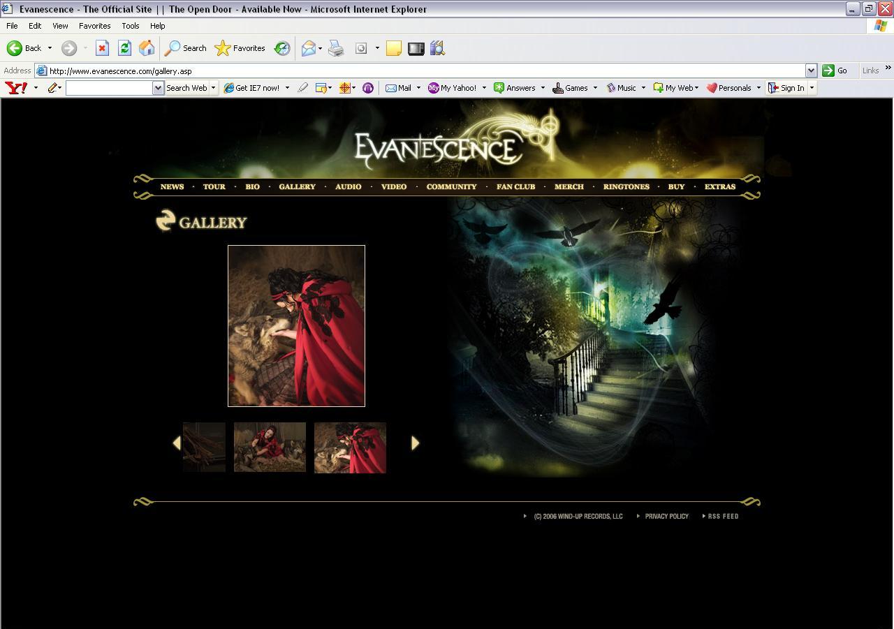The image size is (894, 629).
Task: Click the Print icon
Action: [x=336, y=48]
